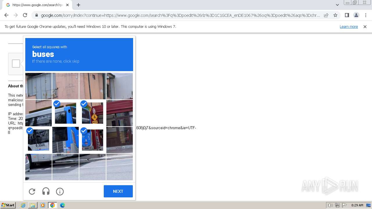Viewport: 372px width, 209px height.
Task: Launch Microsoft Edge from taskbar
Action: pos(62,205)
